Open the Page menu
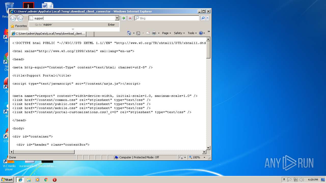The image size is (326, 183). (167, 33)
